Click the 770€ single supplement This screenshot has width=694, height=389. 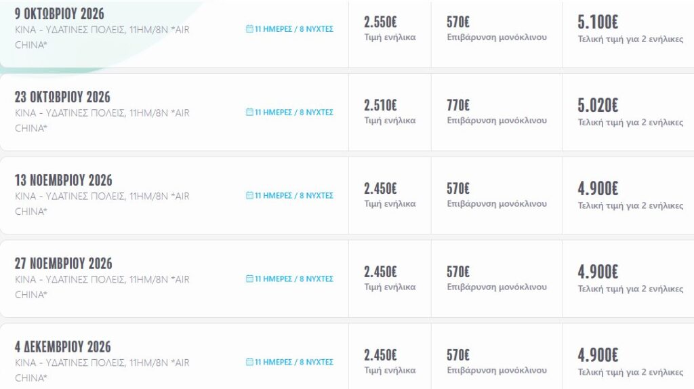pyautogui.click(x=458, y=105)
